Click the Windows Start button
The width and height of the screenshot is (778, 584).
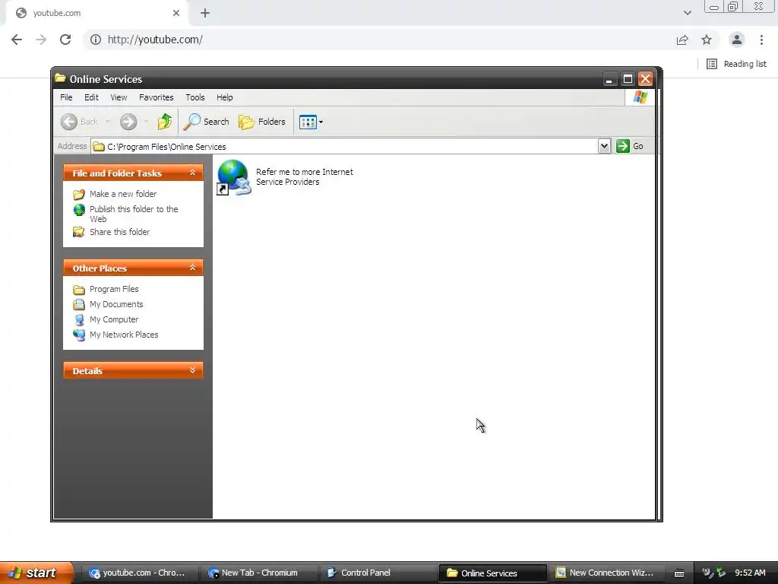coord(36,573)
